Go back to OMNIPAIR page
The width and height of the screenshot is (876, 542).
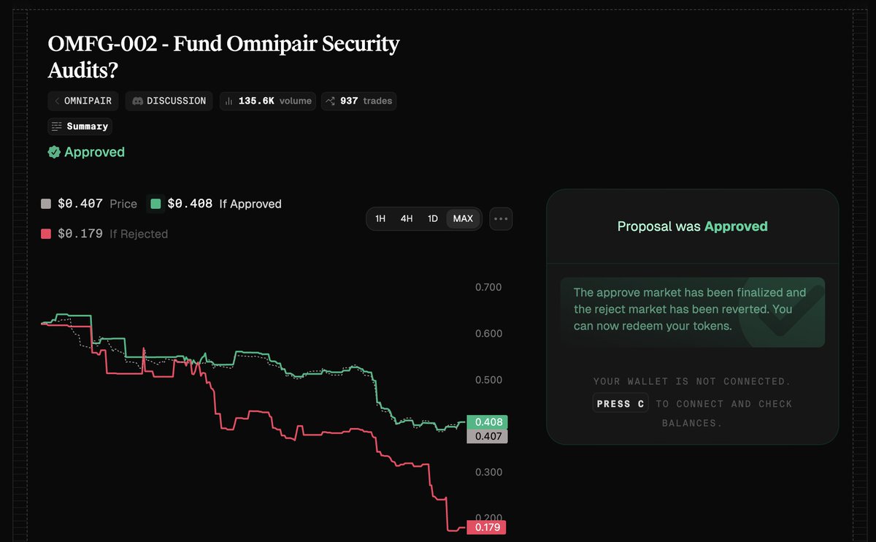(x=83, y=101)
